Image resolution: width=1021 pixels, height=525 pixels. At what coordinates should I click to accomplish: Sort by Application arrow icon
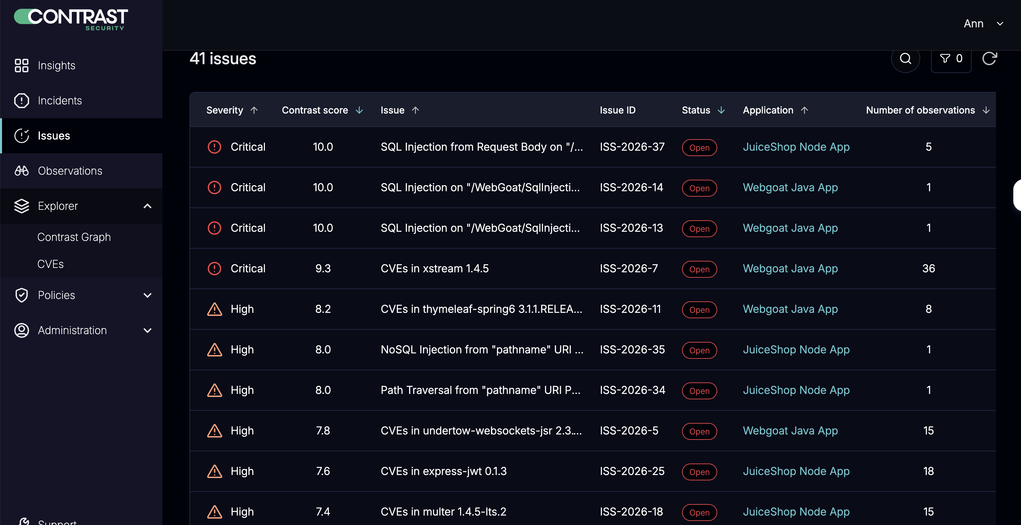point(804,110)
